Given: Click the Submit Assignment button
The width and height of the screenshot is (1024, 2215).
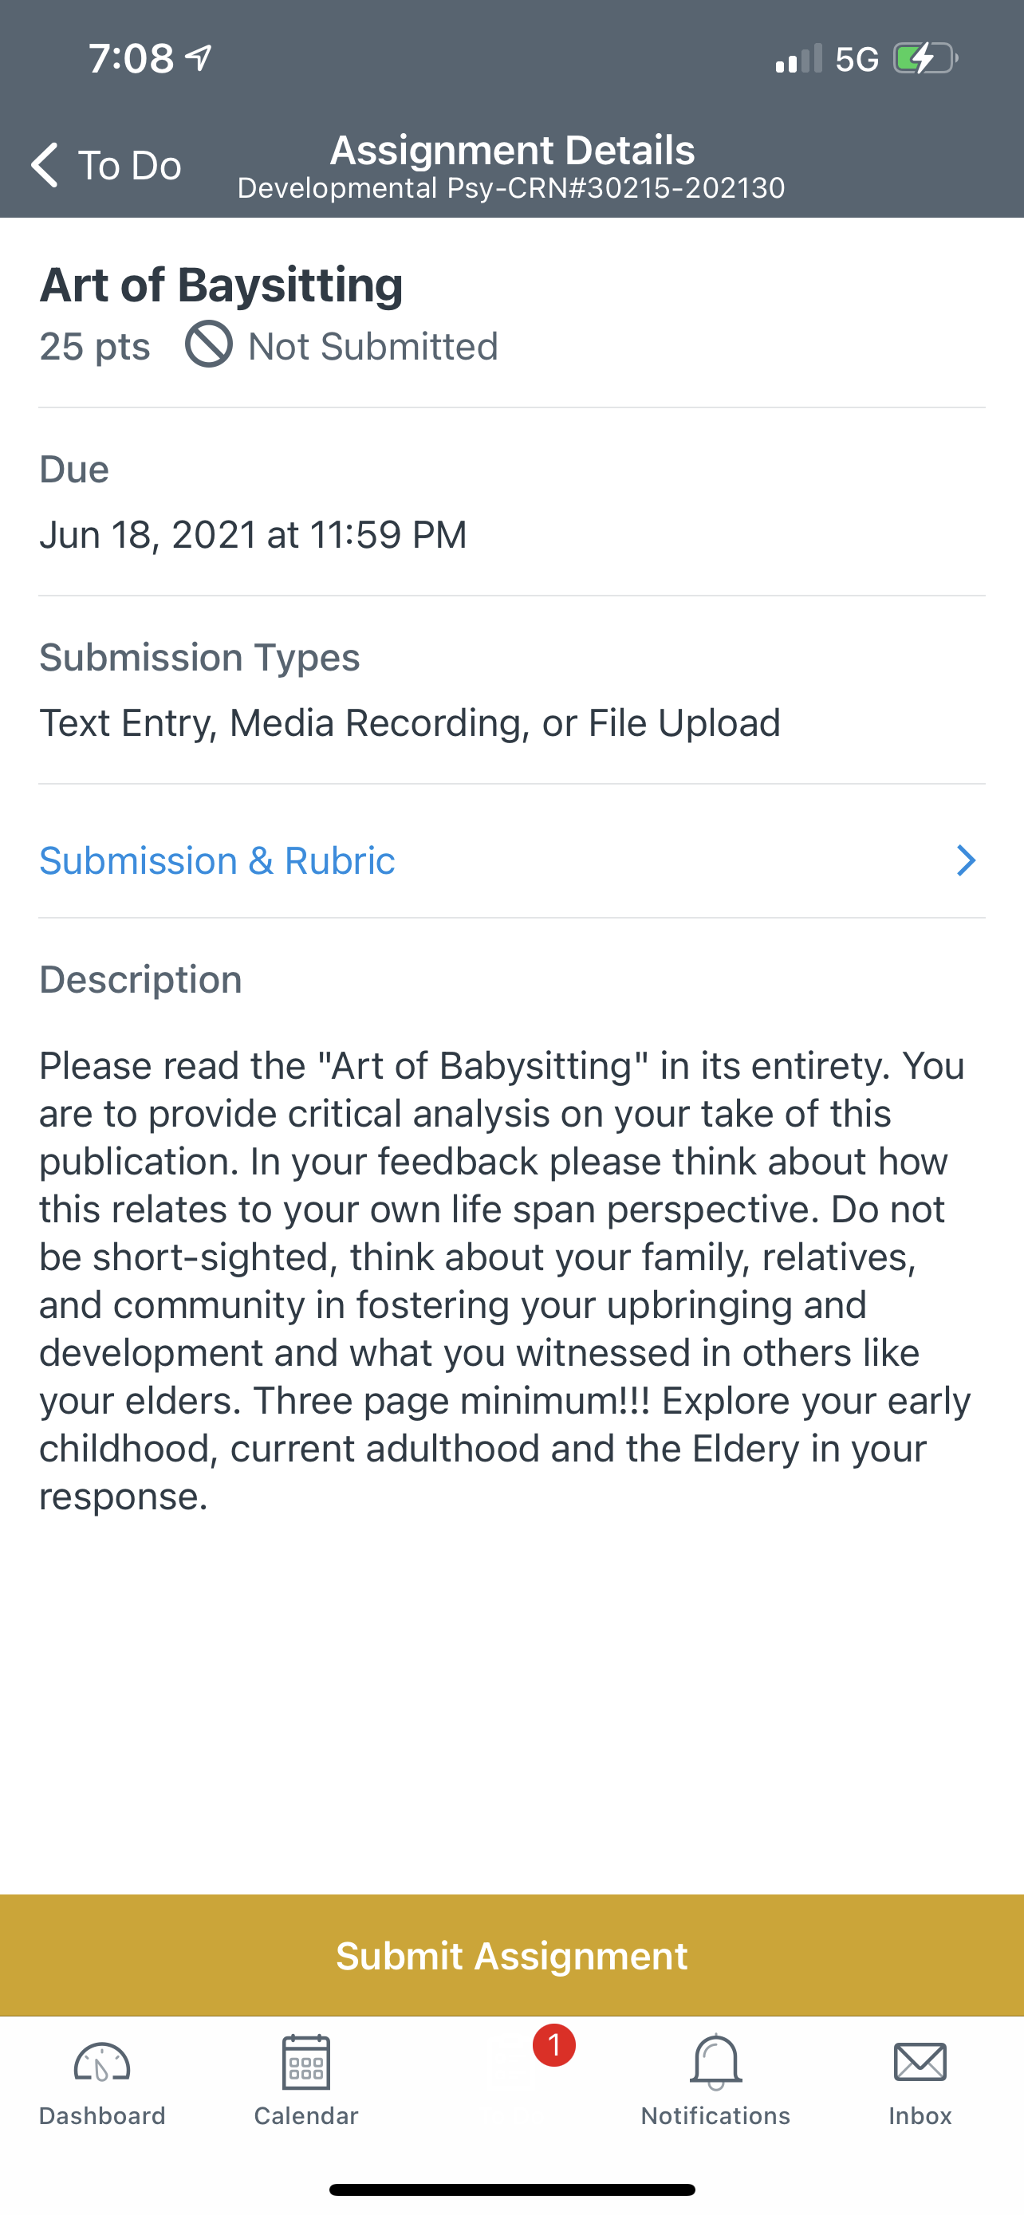Looking at the screenshot, I should tap(511, 1955).
